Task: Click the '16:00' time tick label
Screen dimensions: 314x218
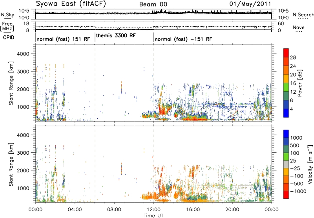Action: point(193,210)
